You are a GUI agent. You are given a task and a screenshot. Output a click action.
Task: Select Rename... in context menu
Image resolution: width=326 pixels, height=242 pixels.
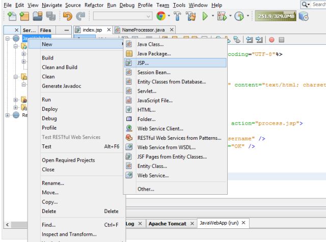click(x=76, y=183)
